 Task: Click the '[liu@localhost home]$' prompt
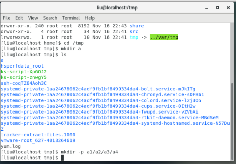click(31, 43)
